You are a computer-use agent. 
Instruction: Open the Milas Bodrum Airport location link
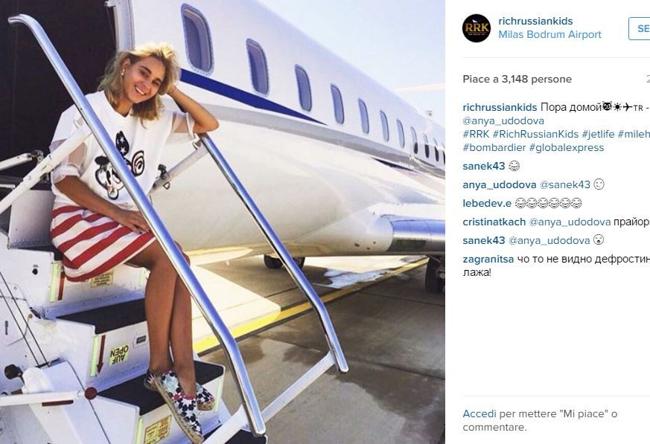pyautogui.click(x=549, y=34)
